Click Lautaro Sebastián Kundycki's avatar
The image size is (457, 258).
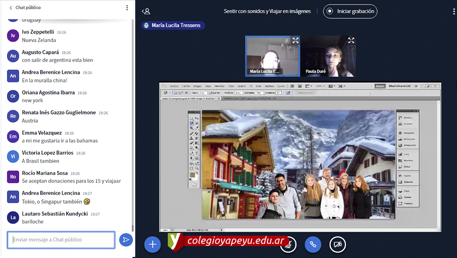13,217
